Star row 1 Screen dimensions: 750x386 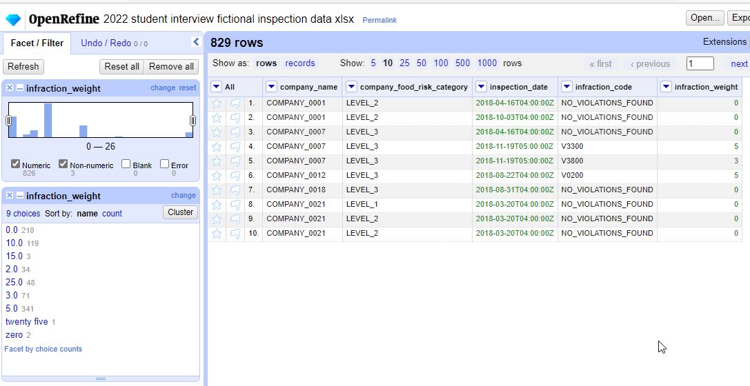[217, 103]
